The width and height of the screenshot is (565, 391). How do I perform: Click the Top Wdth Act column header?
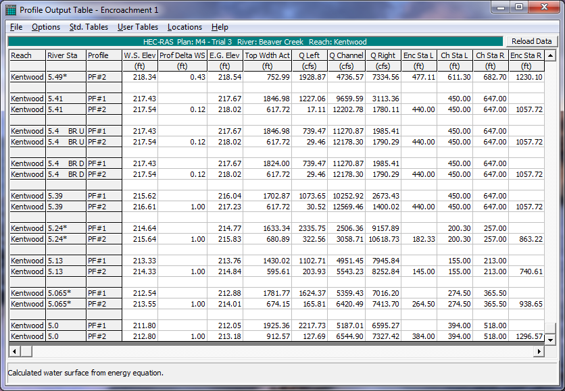268,55
